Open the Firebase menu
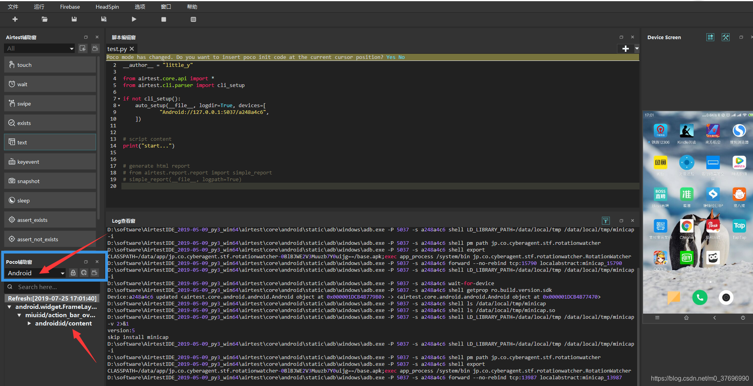Screen dimensions: 753x386 point(70,7)
